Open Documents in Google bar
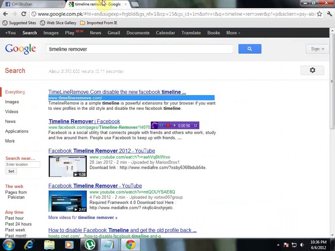 point(138,33)
